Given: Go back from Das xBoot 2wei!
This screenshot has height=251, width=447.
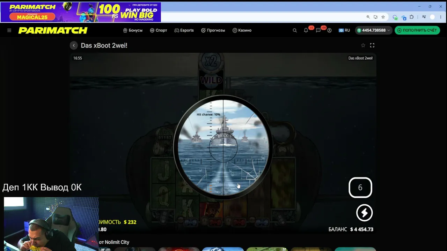Looking at the screenshot, I should [74, 45].
